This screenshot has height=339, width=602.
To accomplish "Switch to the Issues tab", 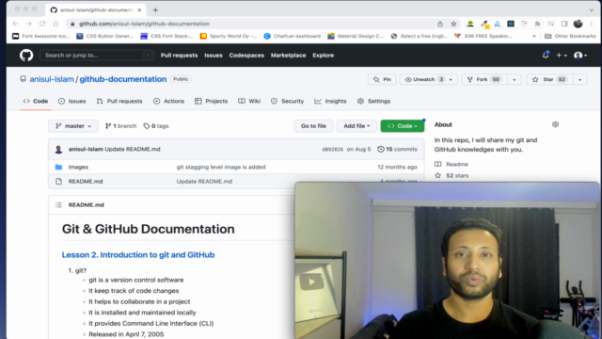I will 71,101.
